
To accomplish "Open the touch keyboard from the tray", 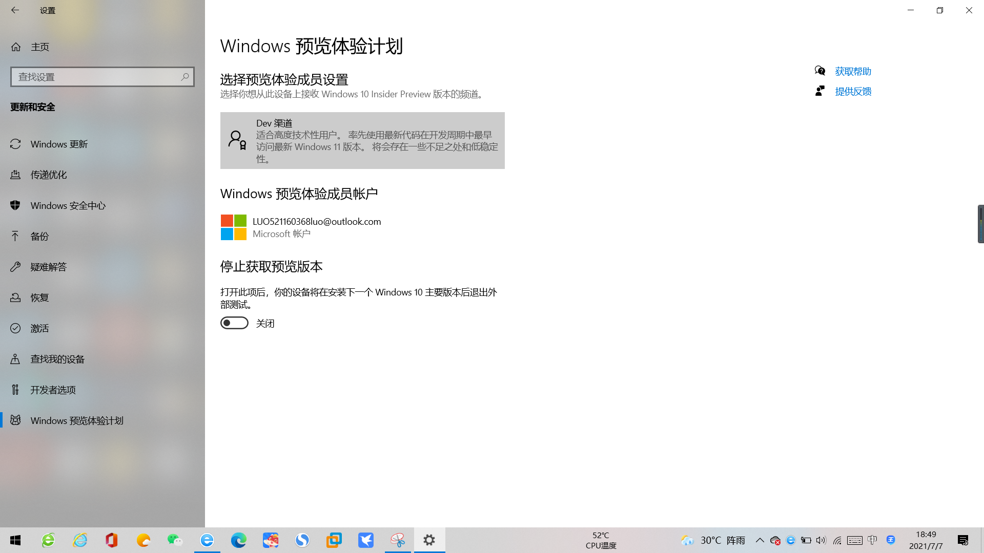I will pyautogui.click(x=855, y=540).
